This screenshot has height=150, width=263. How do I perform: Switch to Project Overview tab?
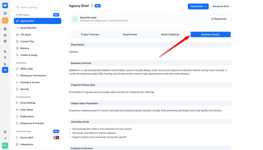coord(90,34)
